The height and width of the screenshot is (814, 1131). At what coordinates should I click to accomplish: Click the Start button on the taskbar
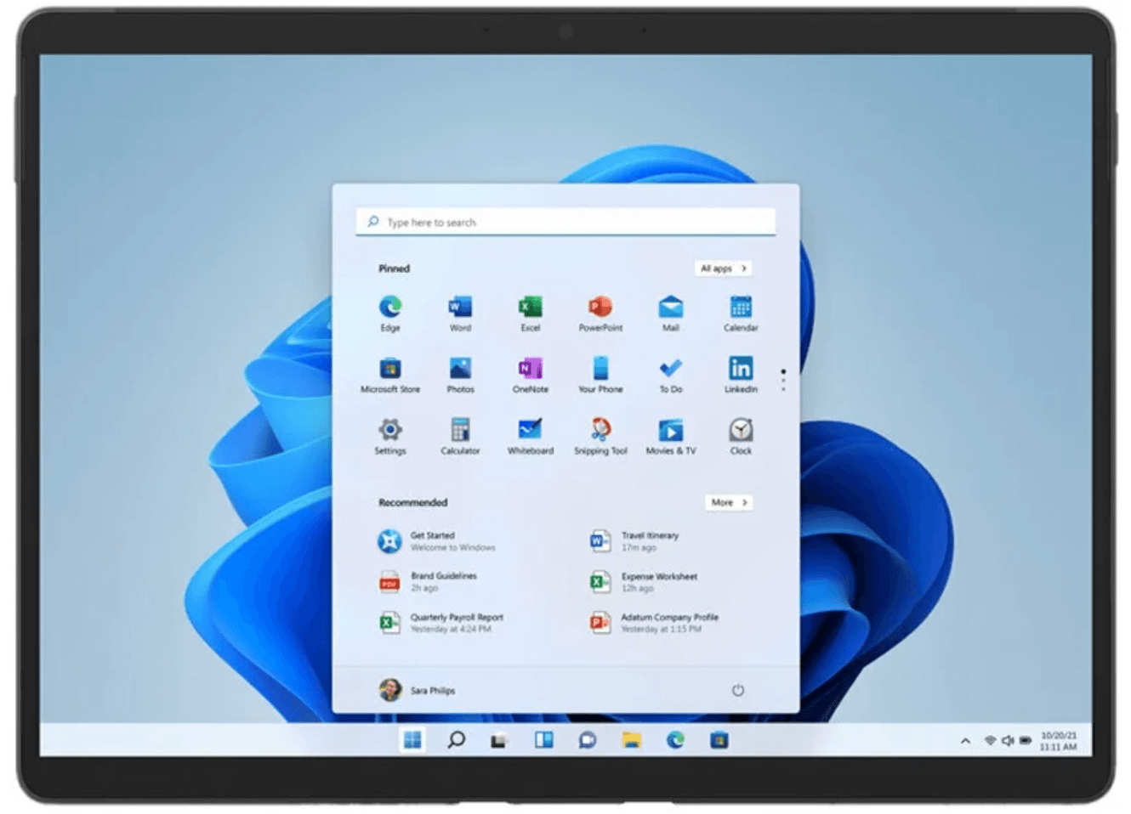pos(412,740)
